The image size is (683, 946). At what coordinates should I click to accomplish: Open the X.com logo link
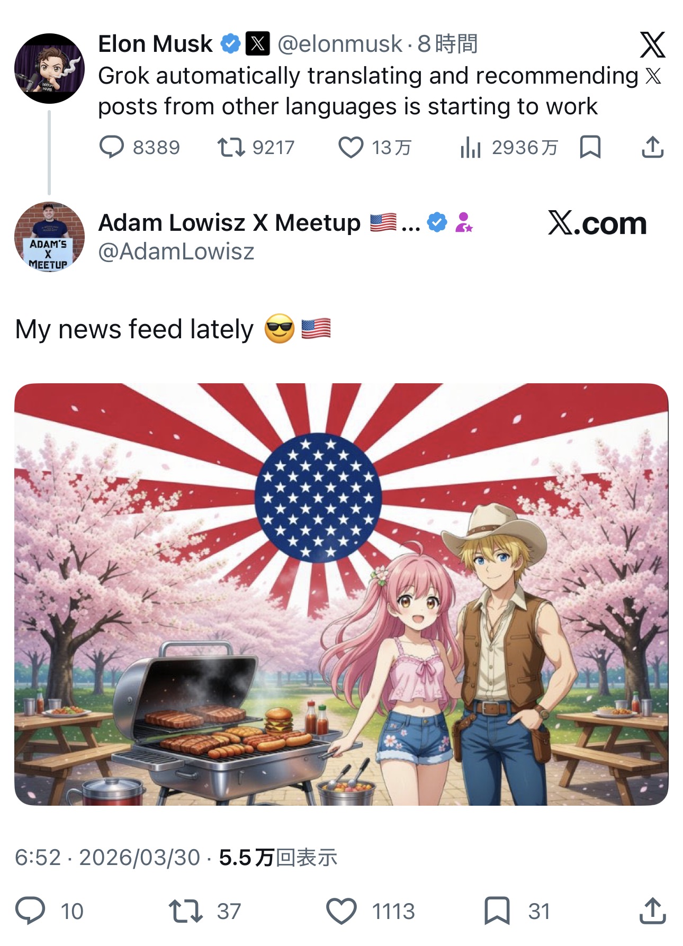[x=597, y=223]
